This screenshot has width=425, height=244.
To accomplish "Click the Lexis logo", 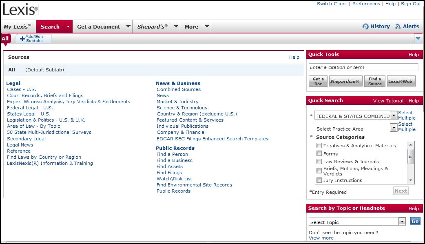I will point(20,9).
